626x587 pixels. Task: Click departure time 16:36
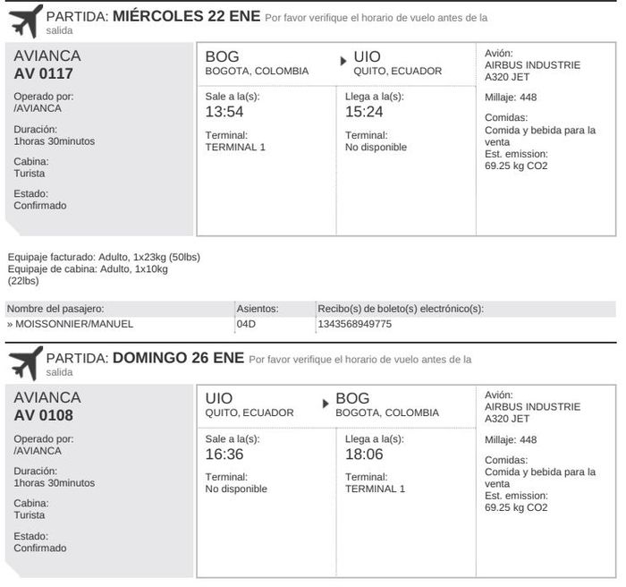click(x=224, y=454)
